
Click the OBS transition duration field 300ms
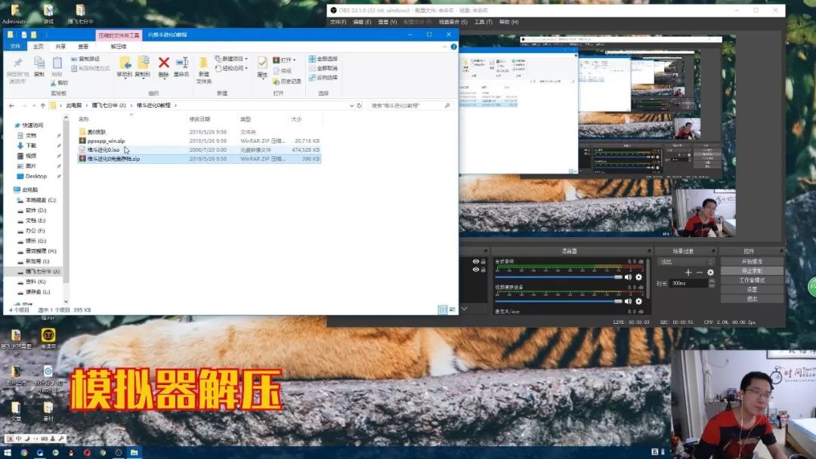tap(688, 283)
